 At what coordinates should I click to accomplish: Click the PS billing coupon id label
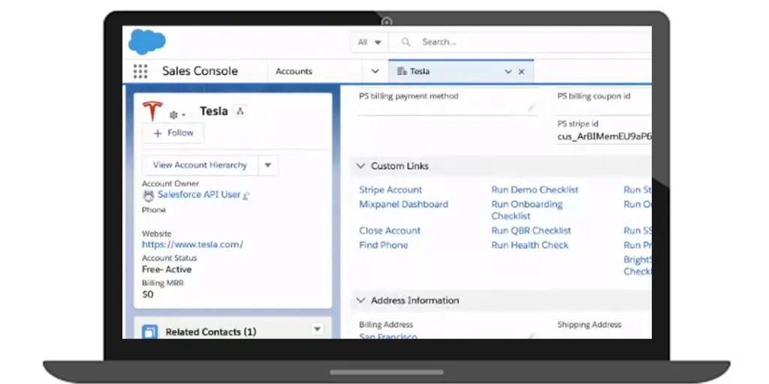[594, 96]
